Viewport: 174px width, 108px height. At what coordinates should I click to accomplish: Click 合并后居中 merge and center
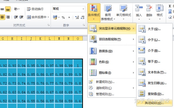click(x=37, y=17)
